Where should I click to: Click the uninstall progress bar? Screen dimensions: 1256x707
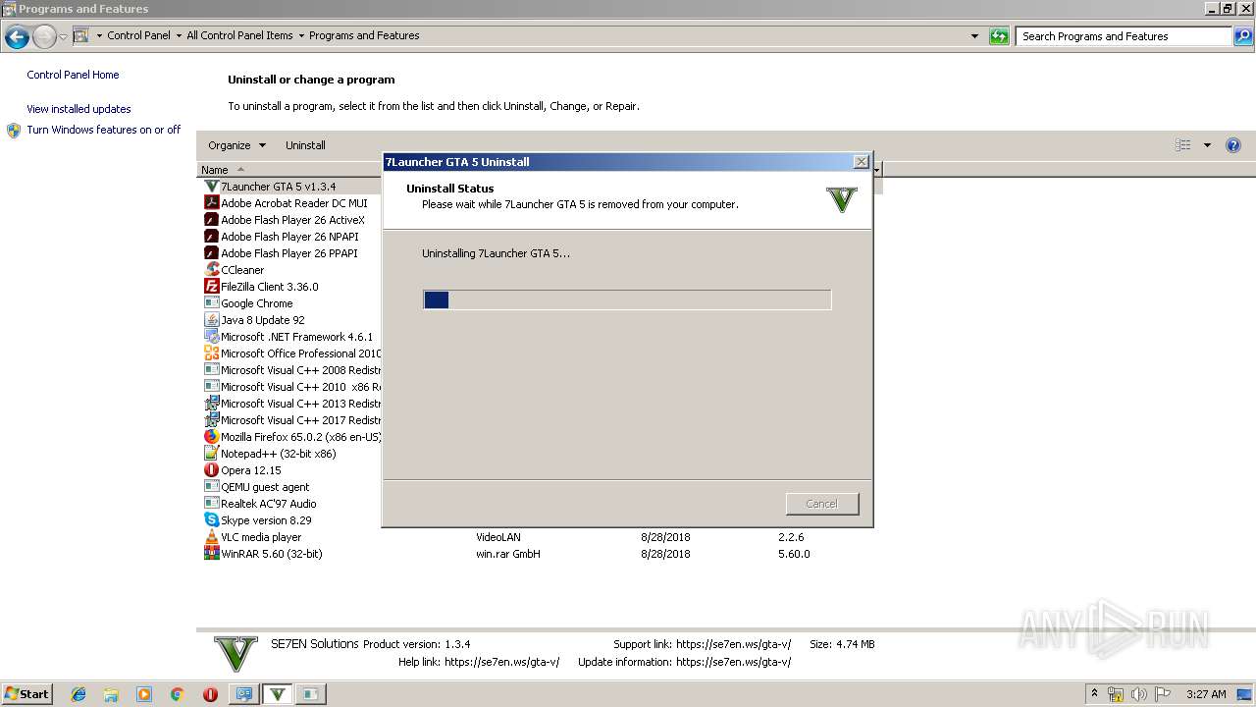[x=627, y=299]
